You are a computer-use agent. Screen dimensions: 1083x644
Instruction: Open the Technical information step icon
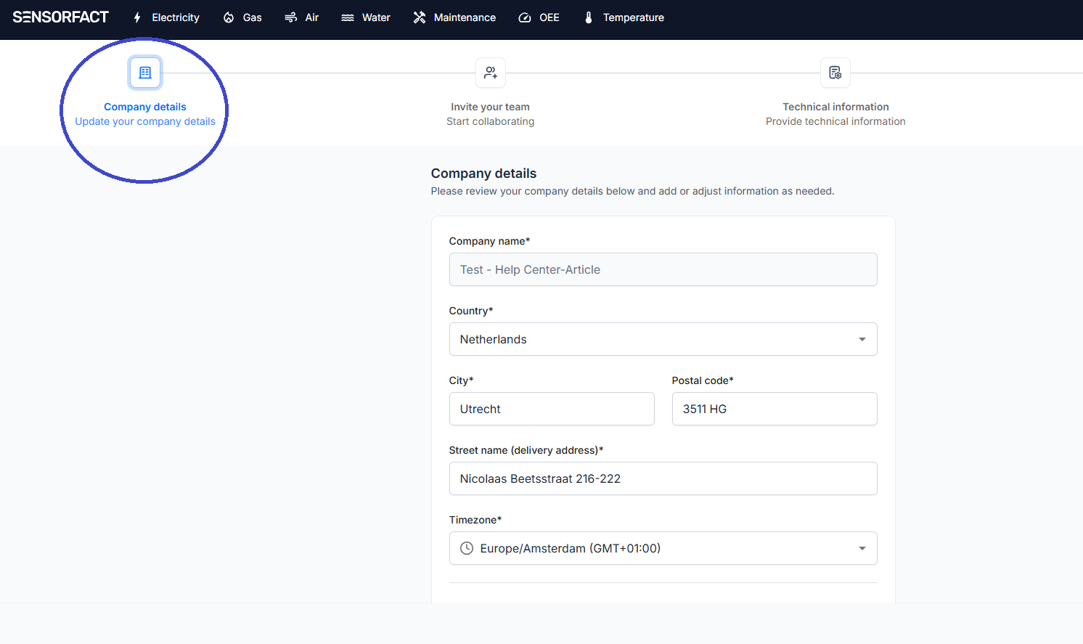(835, 73)
